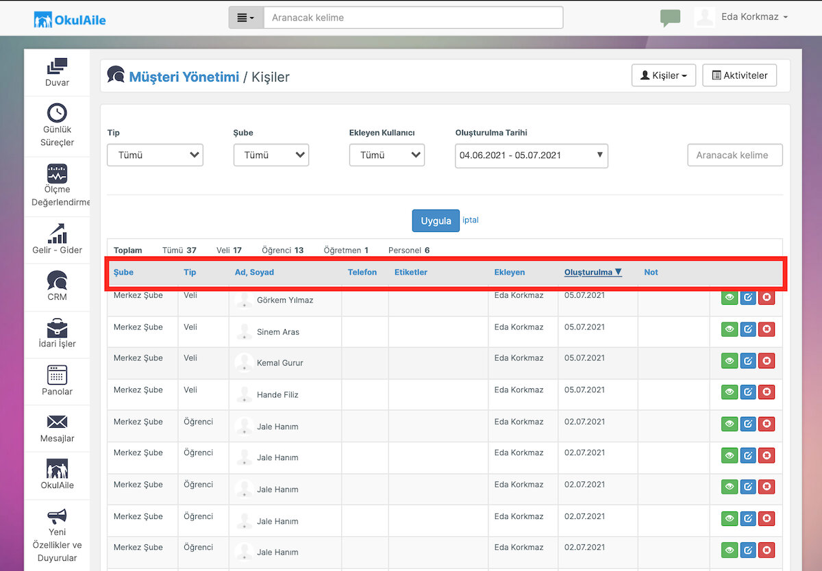Click avatar beside Kemal Gurur
Viewport: 822px width, 571px height.
tap(244, 363)
